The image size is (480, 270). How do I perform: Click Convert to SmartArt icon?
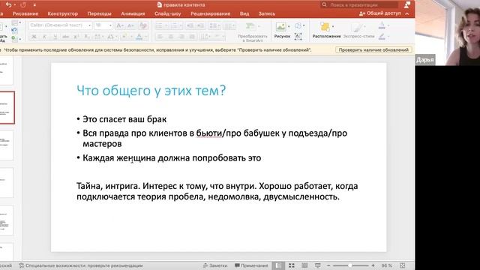pyautogui.click(x=250, y=27)
